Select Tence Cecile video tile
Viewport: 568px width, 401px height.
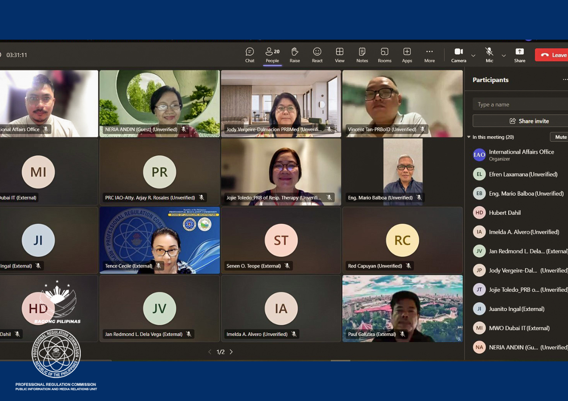point(160,240)
